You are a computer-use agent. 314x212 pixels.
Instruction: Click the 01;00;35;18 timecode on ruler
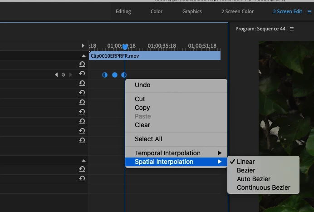point(162,46)
